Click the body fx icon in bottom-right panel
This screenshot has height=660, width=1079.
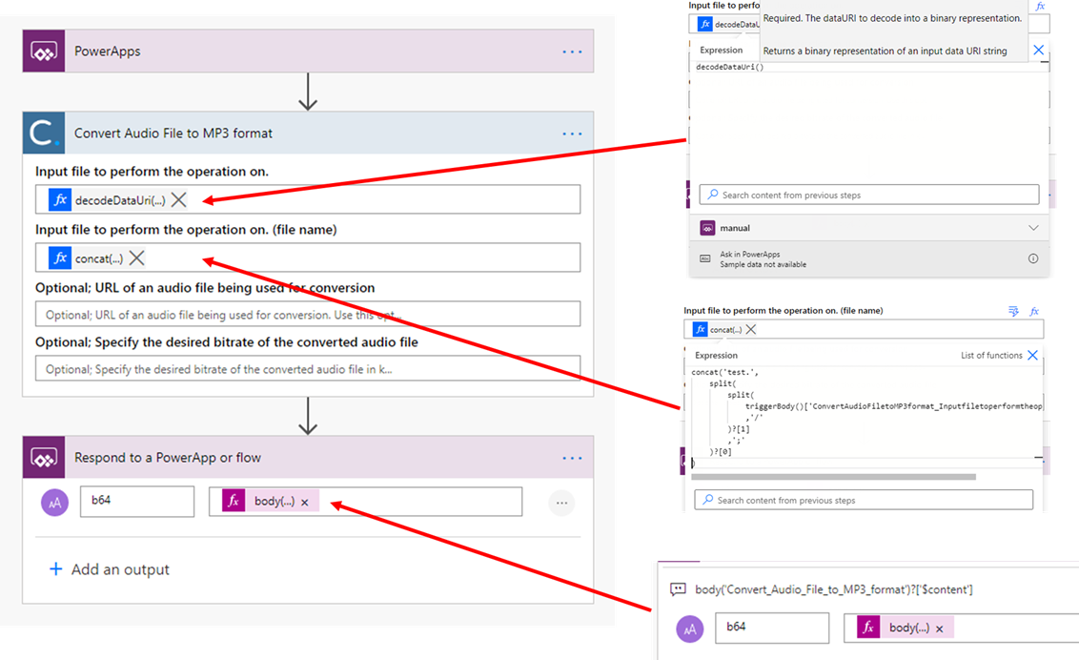pyautogui.click(x=868, y=627)
